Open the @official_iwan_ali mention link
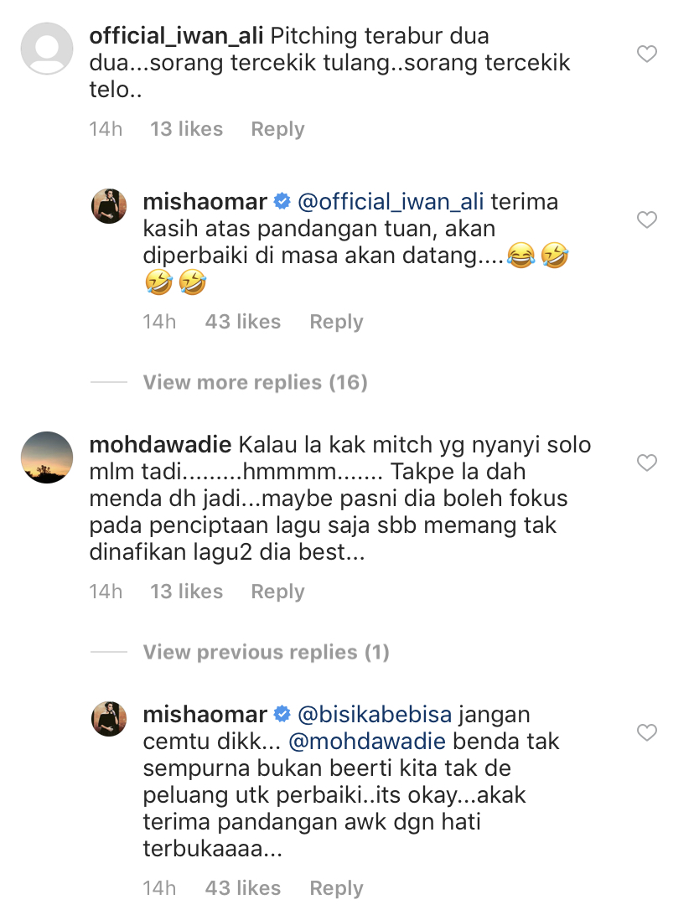694x915 pixels. pos(391,202)
